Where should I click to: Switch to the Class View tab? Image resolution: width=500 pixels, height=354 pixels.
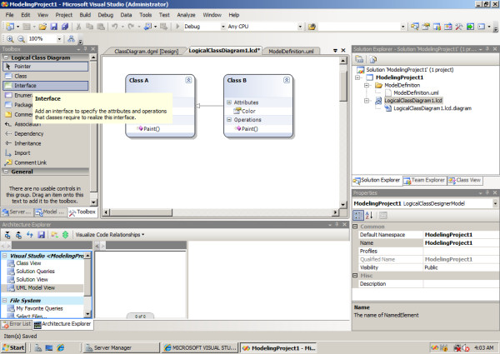pos(465,181)
